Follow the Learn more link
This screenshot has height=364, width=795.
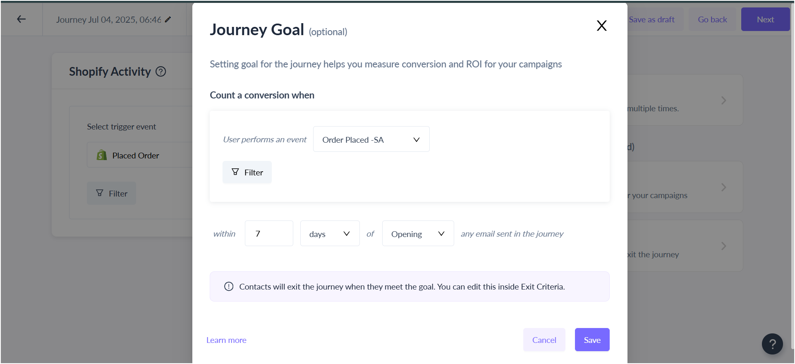(x=226, y=340)
